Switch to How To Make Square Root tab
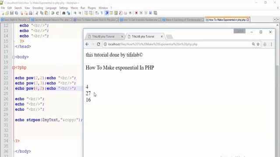Screen dimensions: 280x157 [96, 20]
